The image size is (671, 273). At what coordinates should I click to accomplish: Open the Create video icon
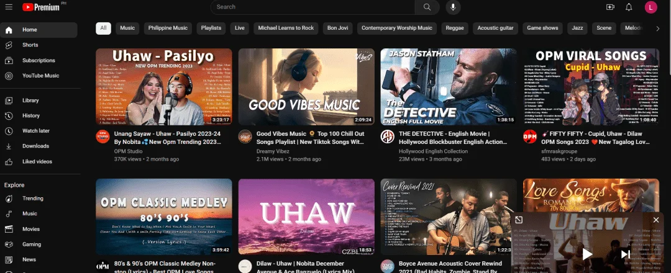point(610,7)
